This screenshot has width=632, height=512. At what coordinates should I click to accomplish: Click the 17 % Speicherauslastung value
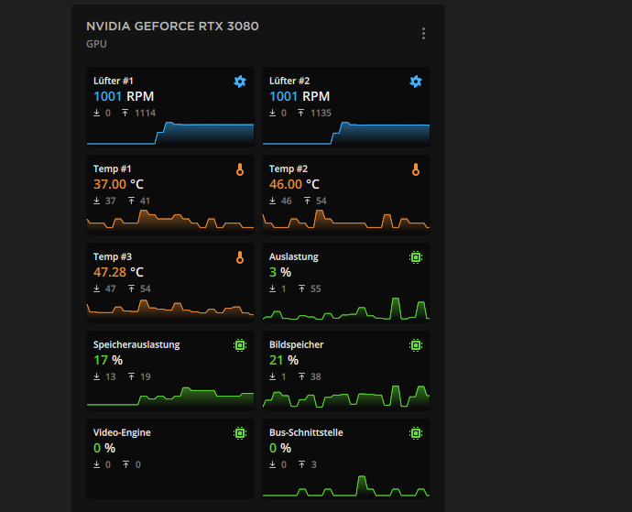click(x=108, y=360)
